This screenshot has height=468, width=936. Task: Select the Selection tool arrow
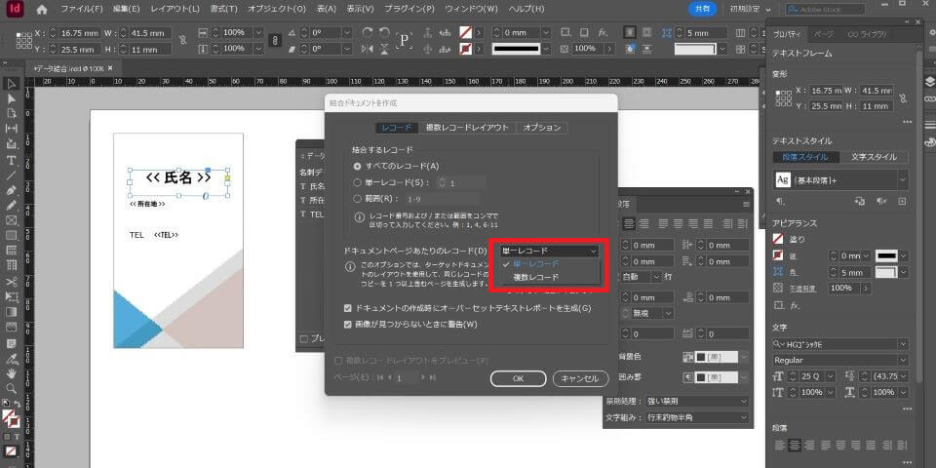pyautogui.click(x=11, y=84)
